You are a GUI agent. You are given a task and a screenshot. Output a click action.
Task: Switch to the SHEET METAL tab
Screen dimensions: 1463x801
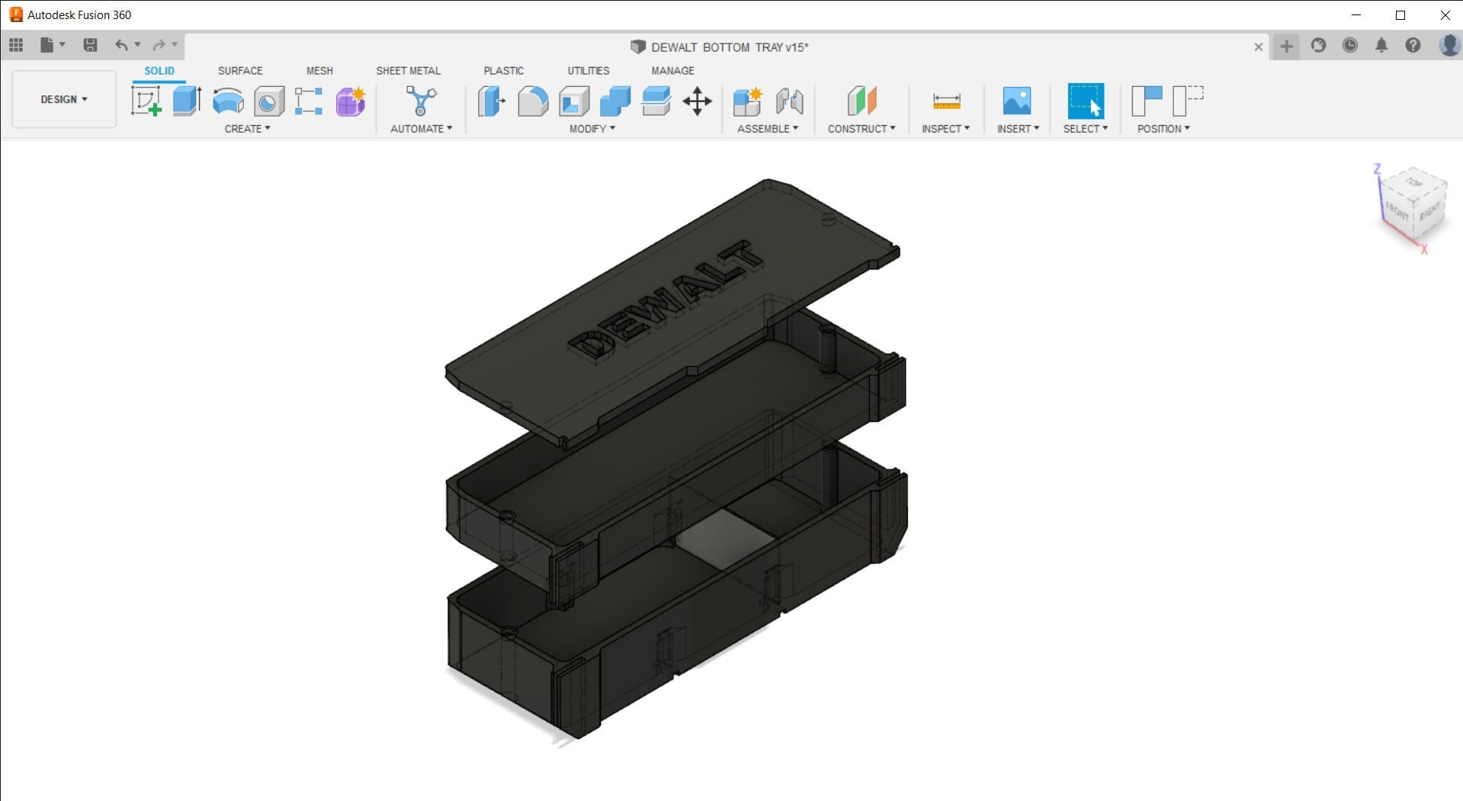pyautogui.click(x=408, y=71)
